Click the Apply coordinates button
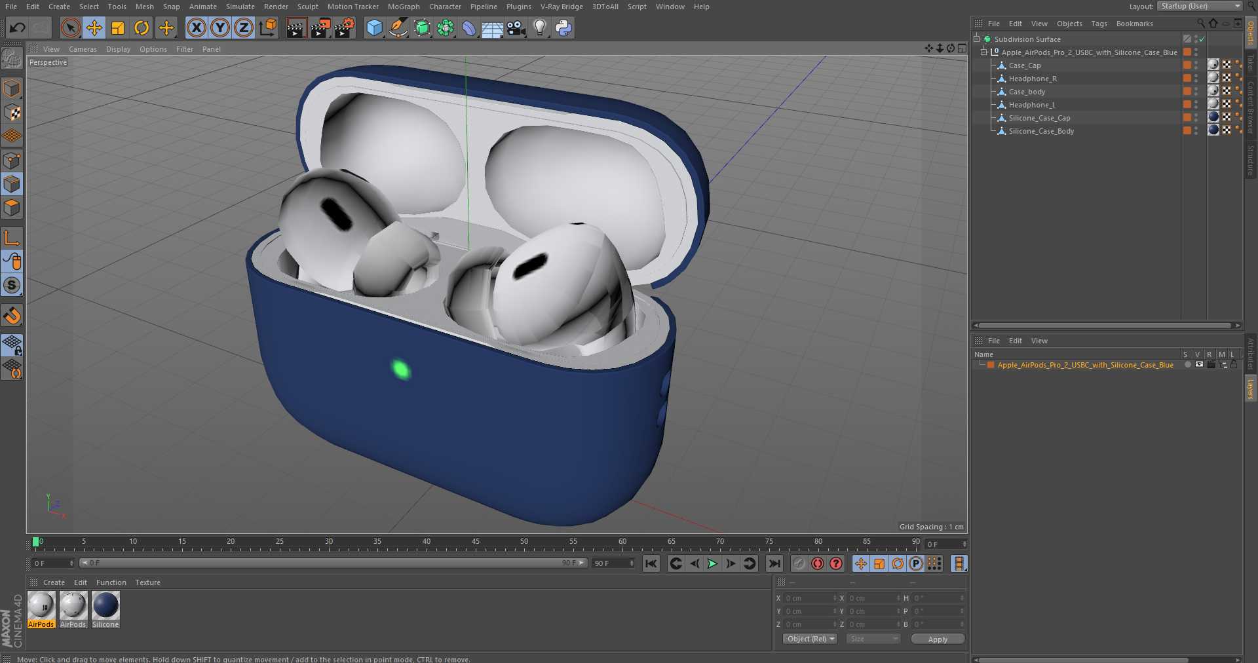The height and width of the screenshot is (663, 1258). (x=938, y=639)
